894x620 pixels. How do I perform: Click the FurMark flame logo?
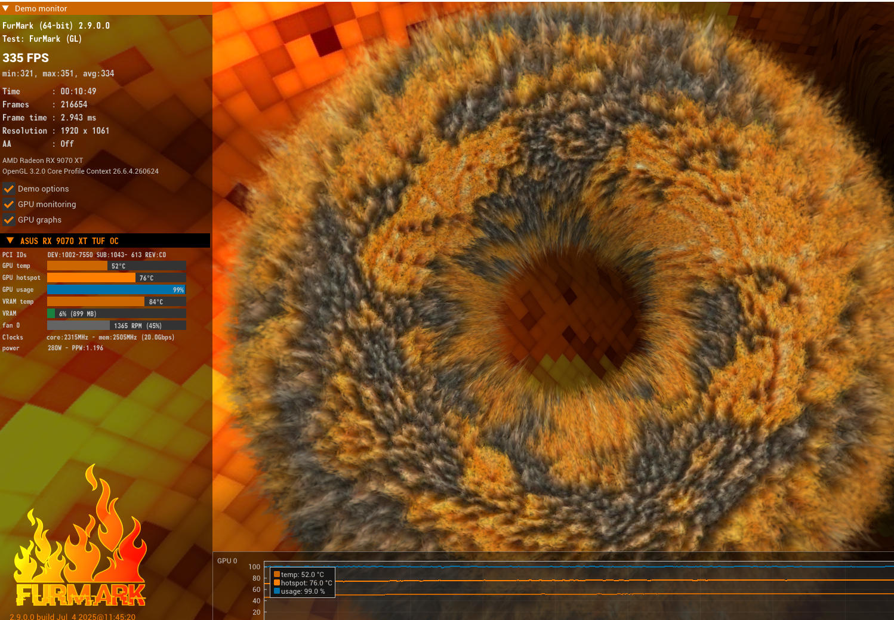tap(80, 536)
